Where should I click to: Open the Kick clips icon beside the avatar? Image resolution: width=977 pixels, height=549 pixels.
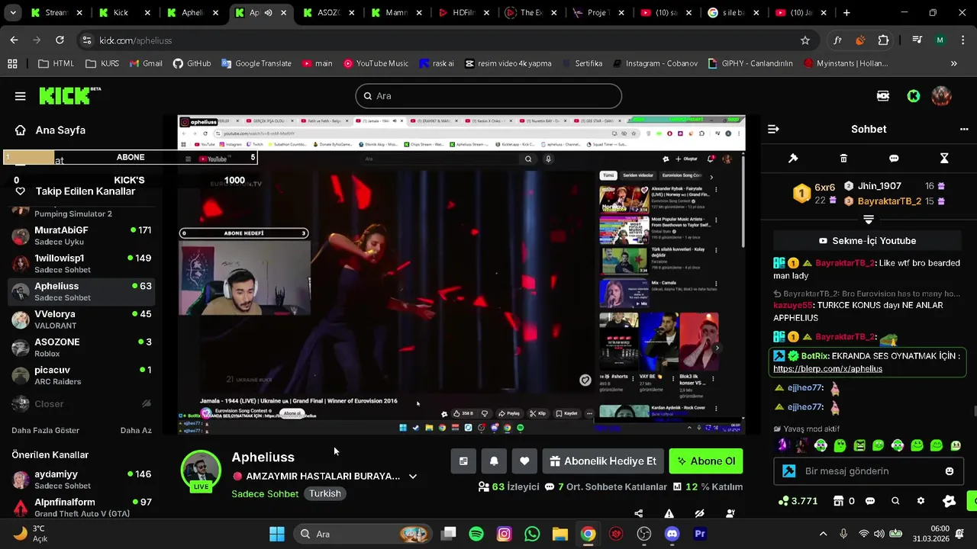click(883, 96)
